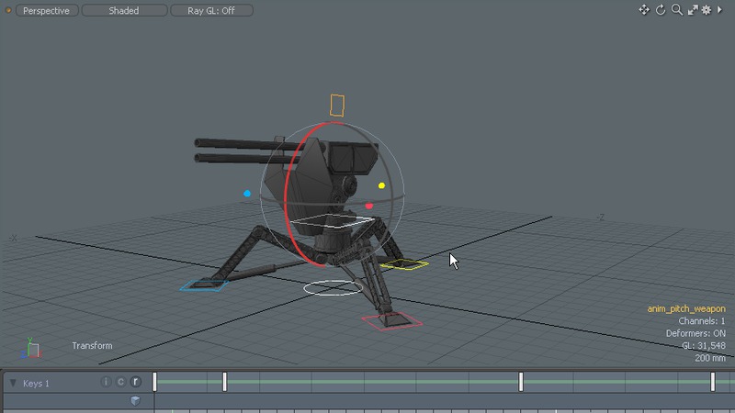Click the viewport pan (move) icon
The height and width of the screenshot is (413, 735).
[644, 10]
